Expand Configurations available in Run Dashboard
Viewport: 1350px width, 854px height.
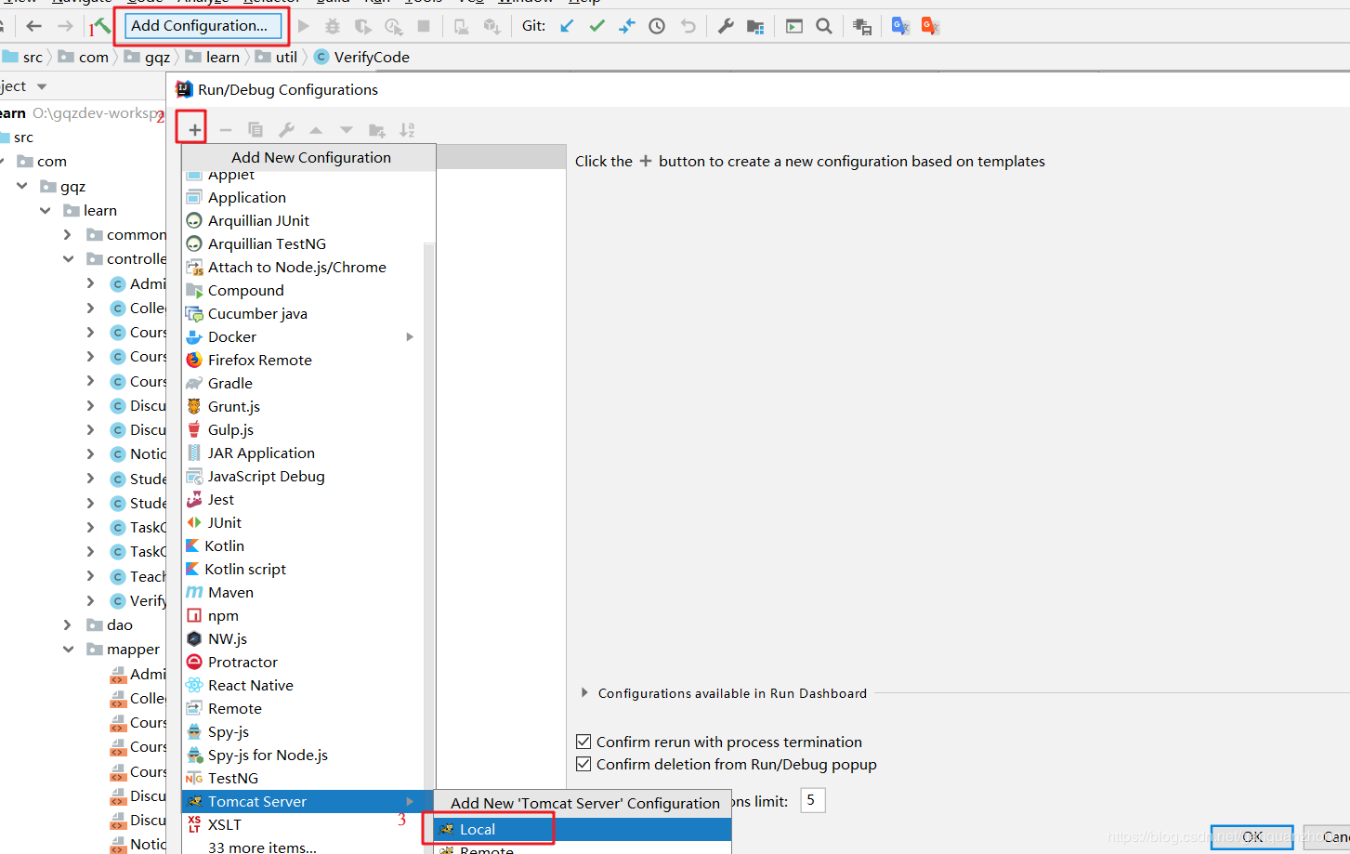[584, 692]
